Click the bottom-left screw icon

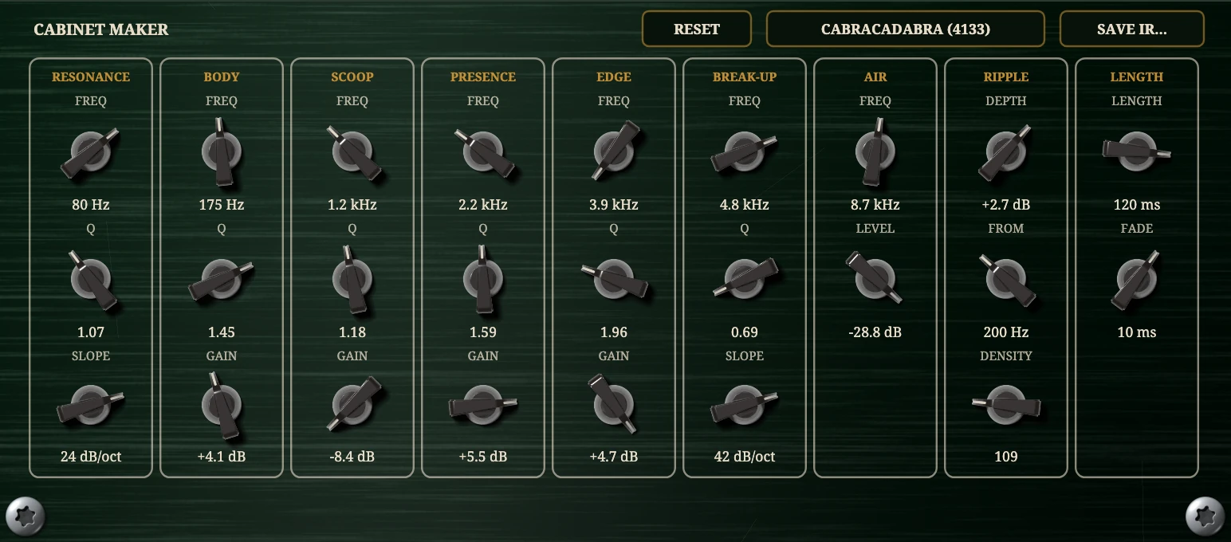coord(25,516)
